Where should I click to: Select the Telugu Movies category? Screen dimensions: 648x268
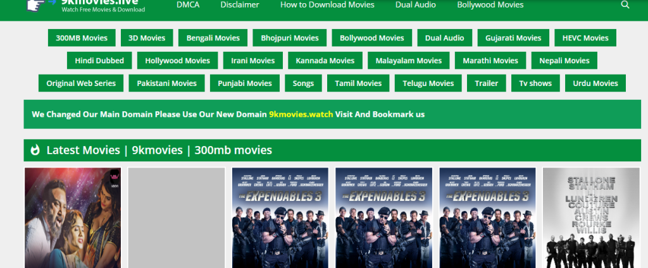point(428,83)
